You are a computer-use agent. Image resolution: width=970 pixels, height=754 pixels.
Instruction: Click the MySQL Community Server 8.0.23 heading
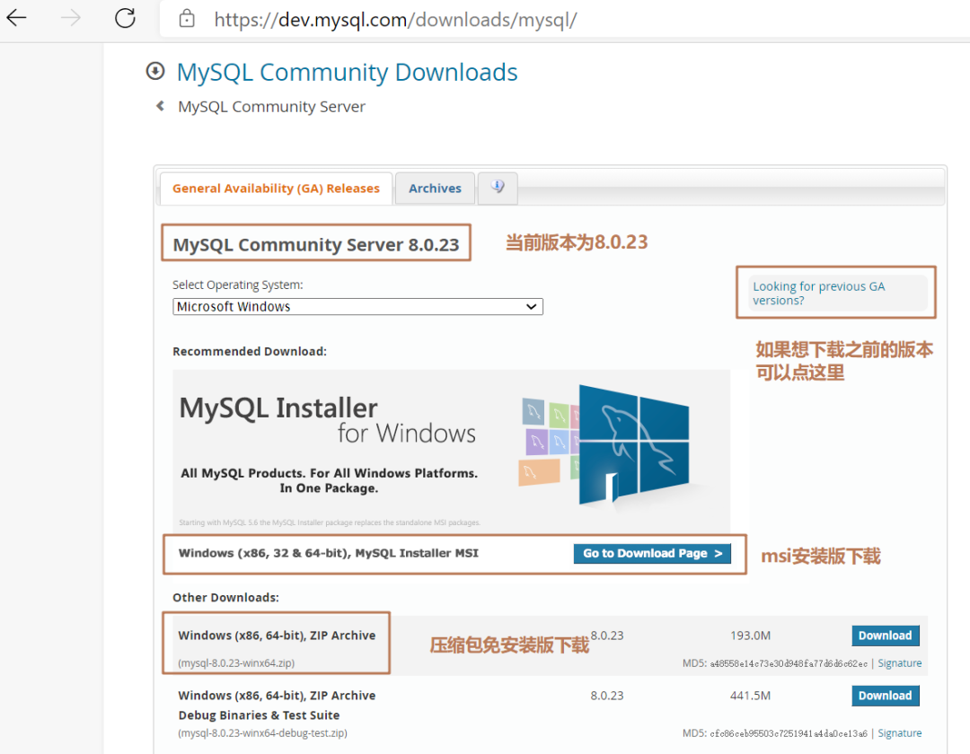pos(316,245)
